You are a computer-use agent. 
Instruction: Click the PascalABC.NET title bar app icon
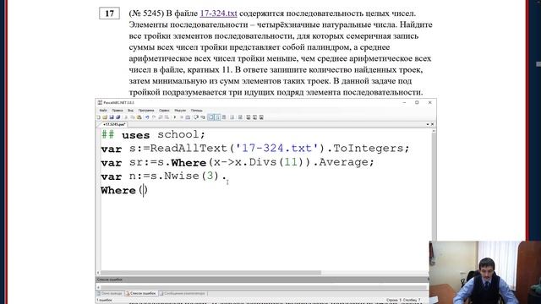[x=100, y=102]
